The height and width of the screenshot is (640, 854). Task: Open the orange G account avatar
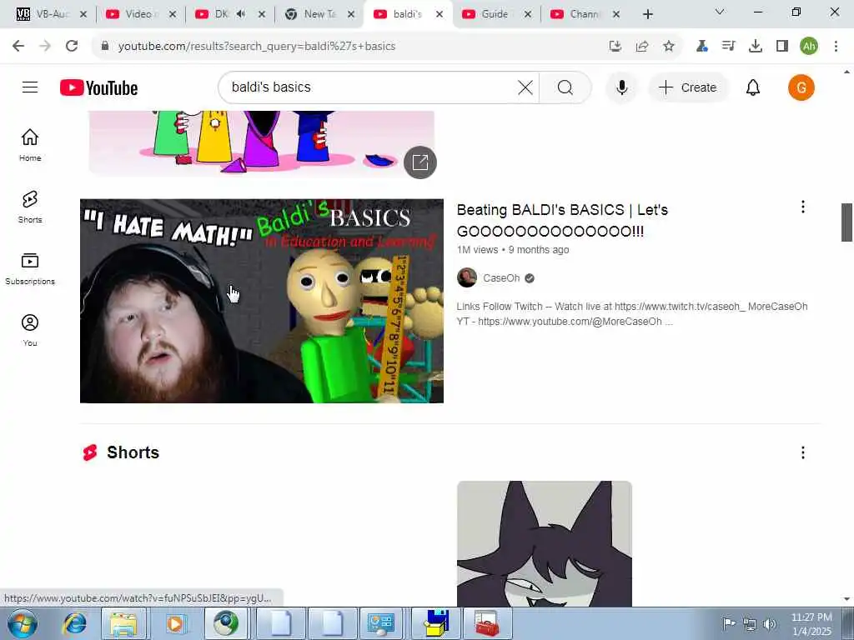pos(801,87)
